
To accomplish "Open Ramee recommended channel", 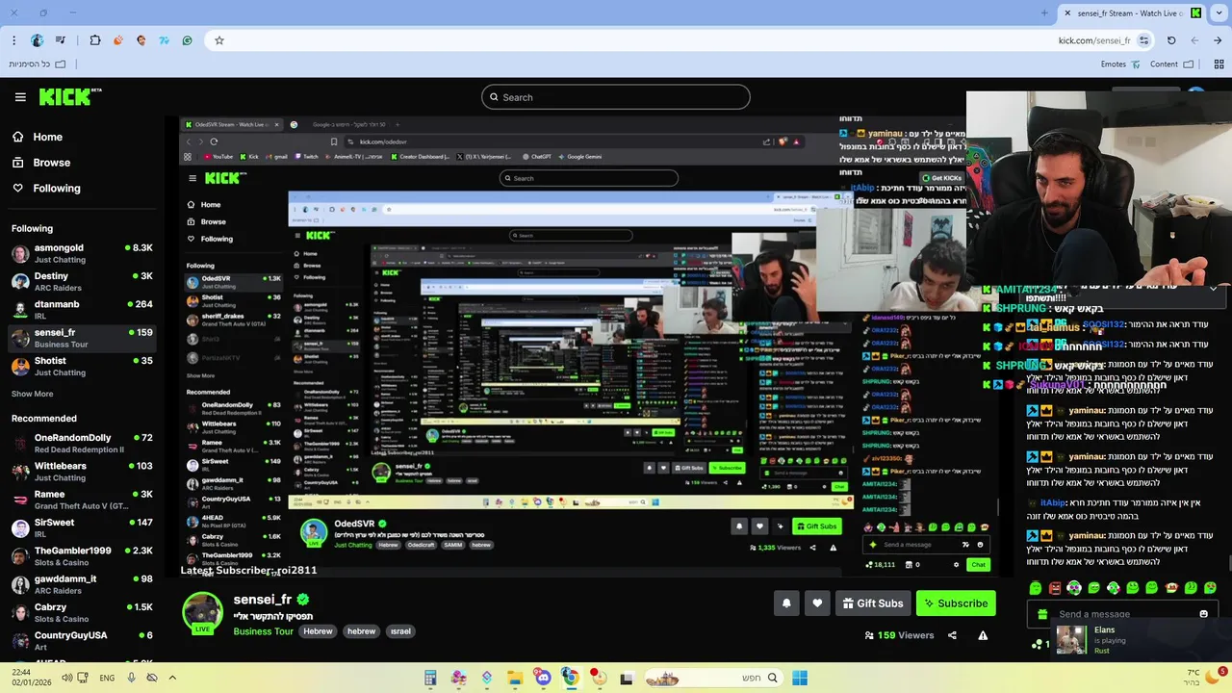I will (x=82, y=500).
